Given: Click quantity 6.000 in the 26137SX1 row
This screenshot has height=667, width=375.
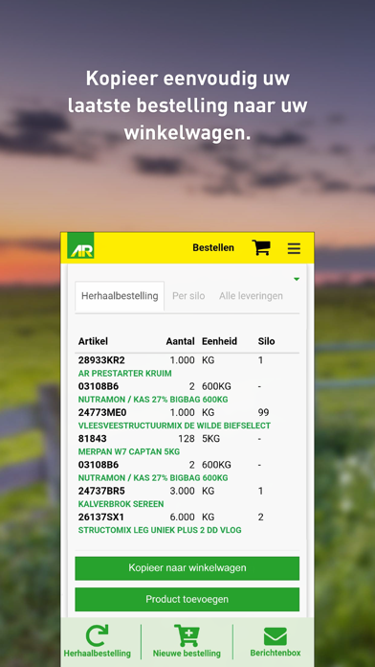Looking at the screenshot, I should click(182, 517).
